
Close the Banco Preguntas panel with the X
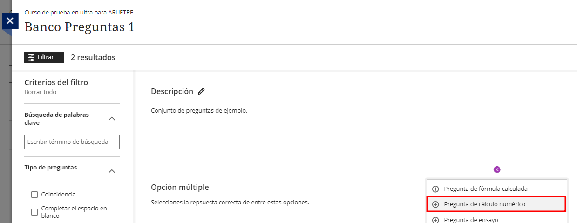click(x=10, y=21)
